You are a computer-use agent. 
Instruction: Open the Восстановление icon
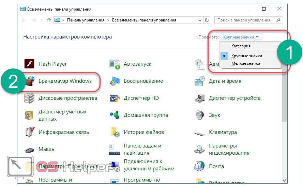(115, 81)
